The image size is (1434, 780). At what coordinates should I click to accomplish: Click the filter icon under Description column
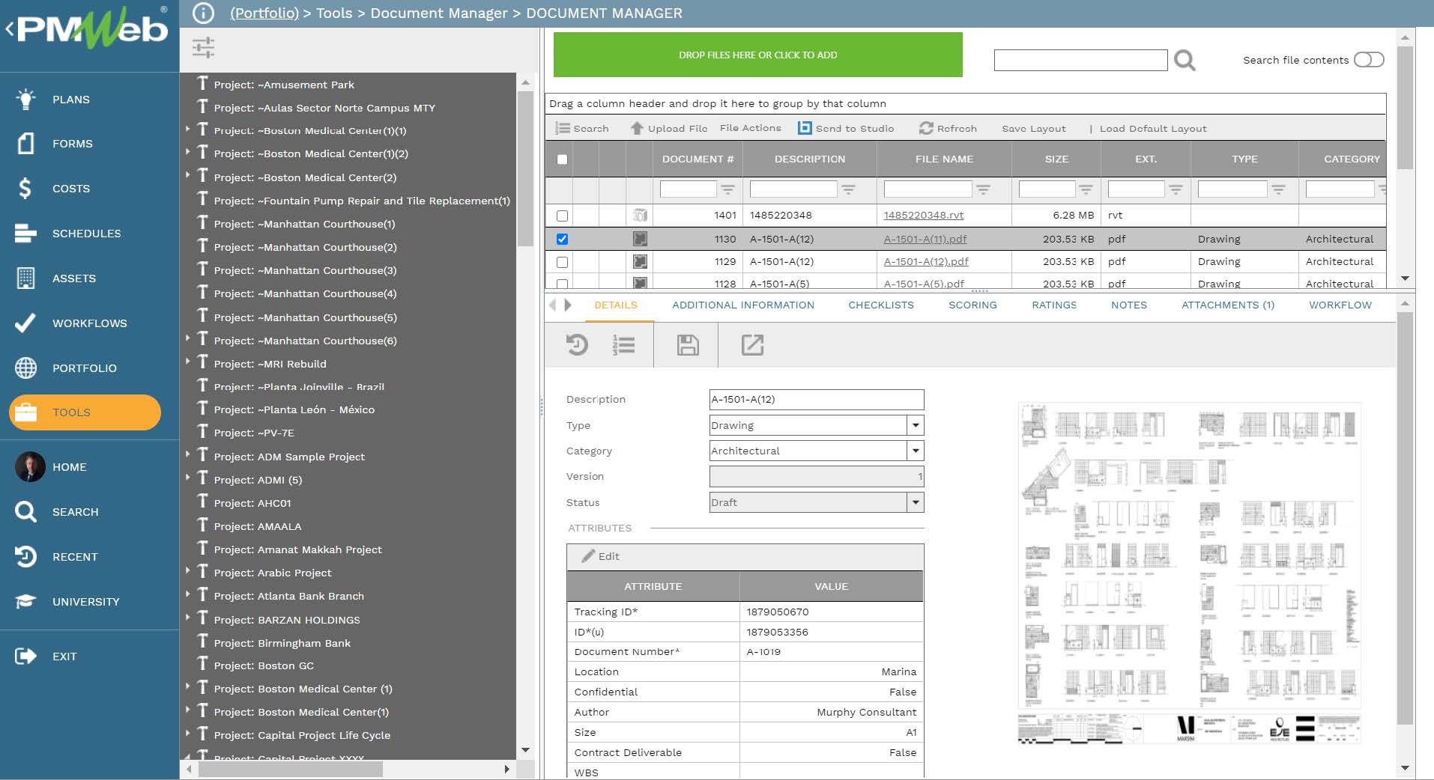coord(848,189)
